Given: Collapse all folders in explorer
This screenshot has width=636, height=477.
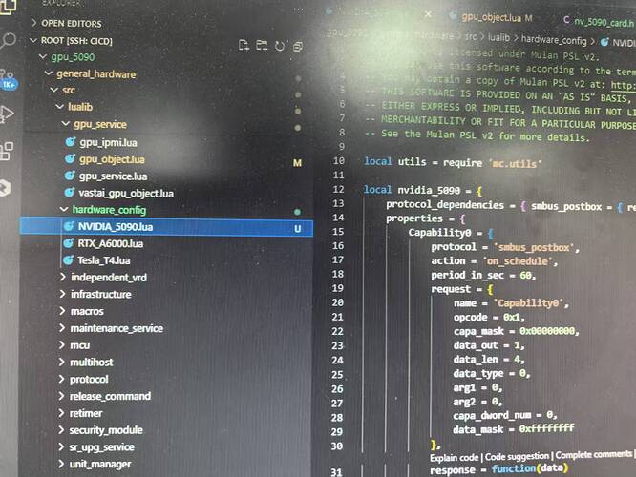Looking at the screenshot, I should click(298, 45).
